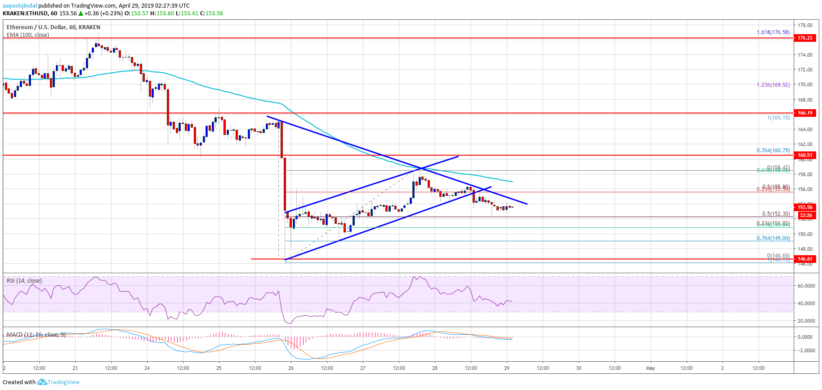822x390 pixels.
Task: Select the 0.764(149.04) Fibonacci label
Action: point(773,238)
